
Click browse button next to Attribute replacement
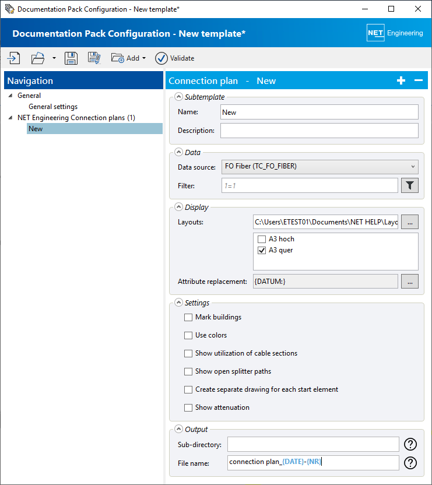pyautogui.click(x=410, y=281)
